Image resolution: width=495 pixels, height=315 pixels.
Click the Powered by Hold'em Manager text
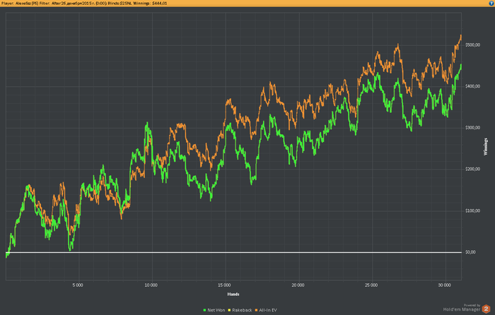(x=462, y=308)
